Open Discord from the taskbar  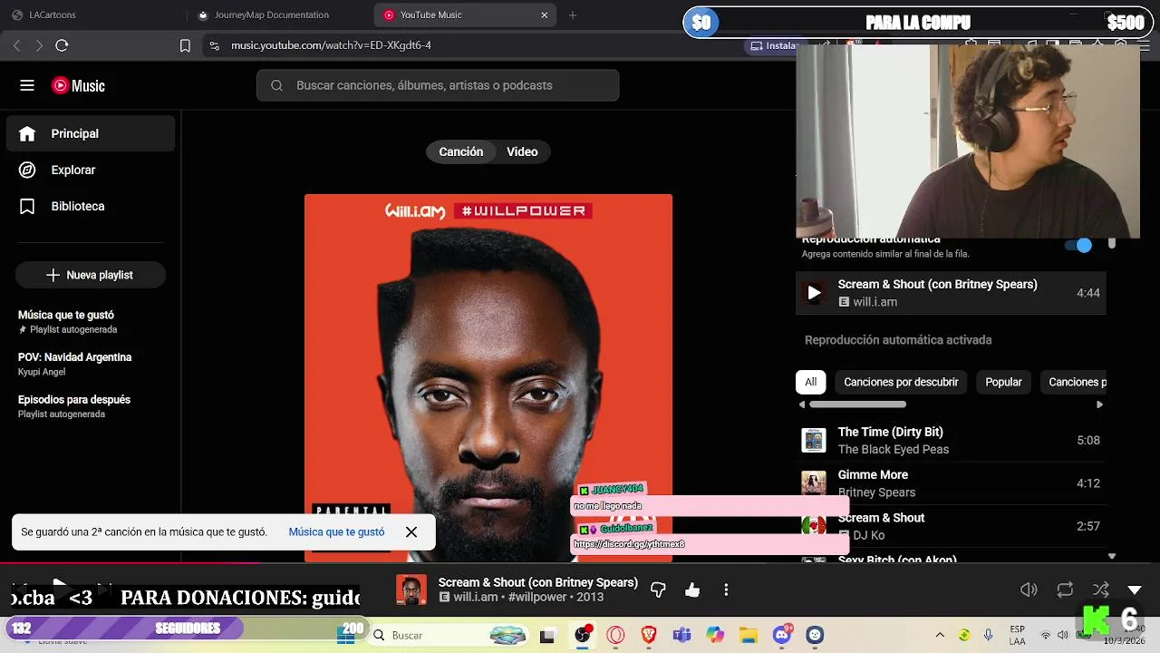781,635
